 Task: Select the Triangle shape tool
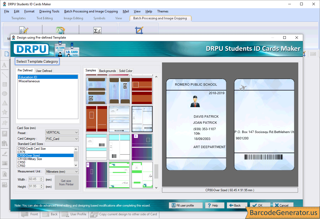[4, 103]
